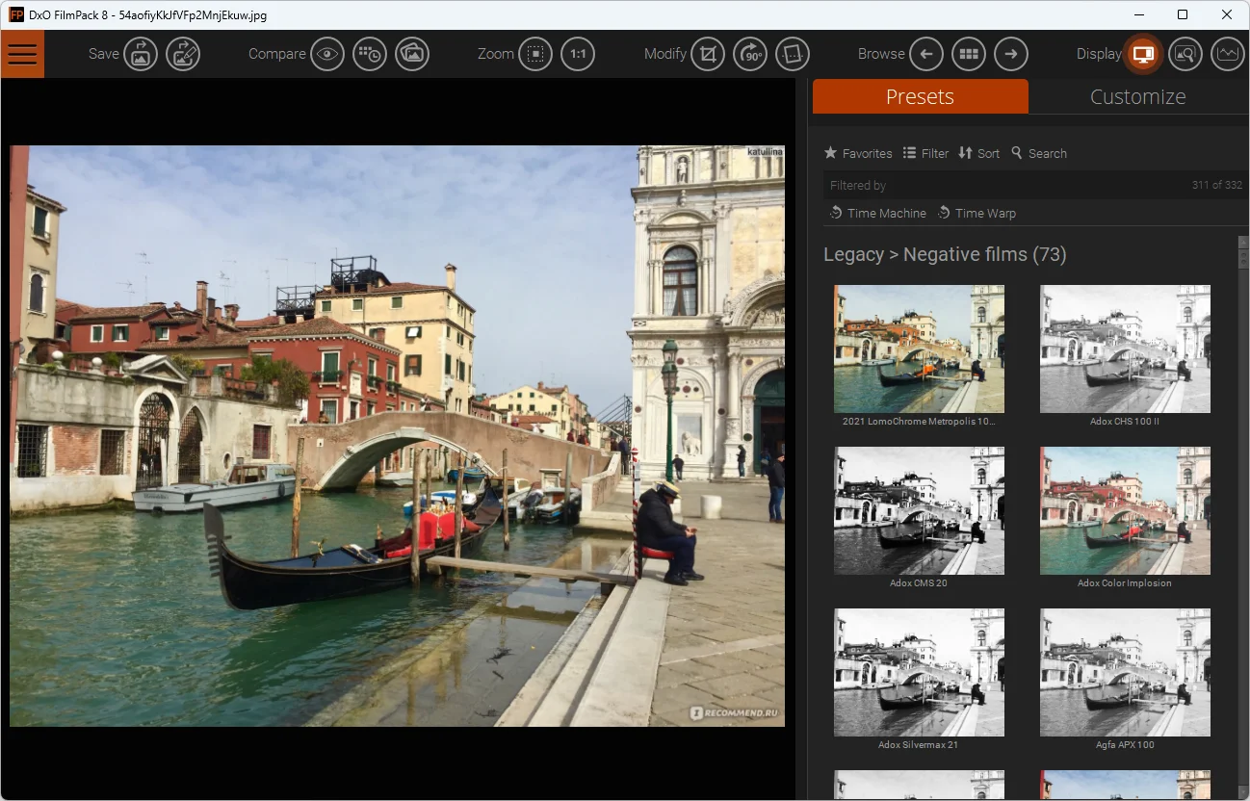
Task: Open the hamburger main menu
Action: pyautogui.click(x=21, y=54)
